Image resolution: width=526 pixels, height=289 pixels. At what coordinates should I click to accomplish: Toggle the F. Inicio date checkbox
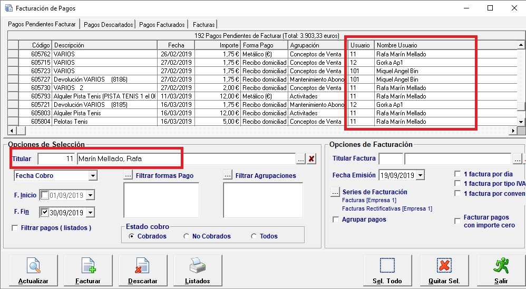[45, 195]
